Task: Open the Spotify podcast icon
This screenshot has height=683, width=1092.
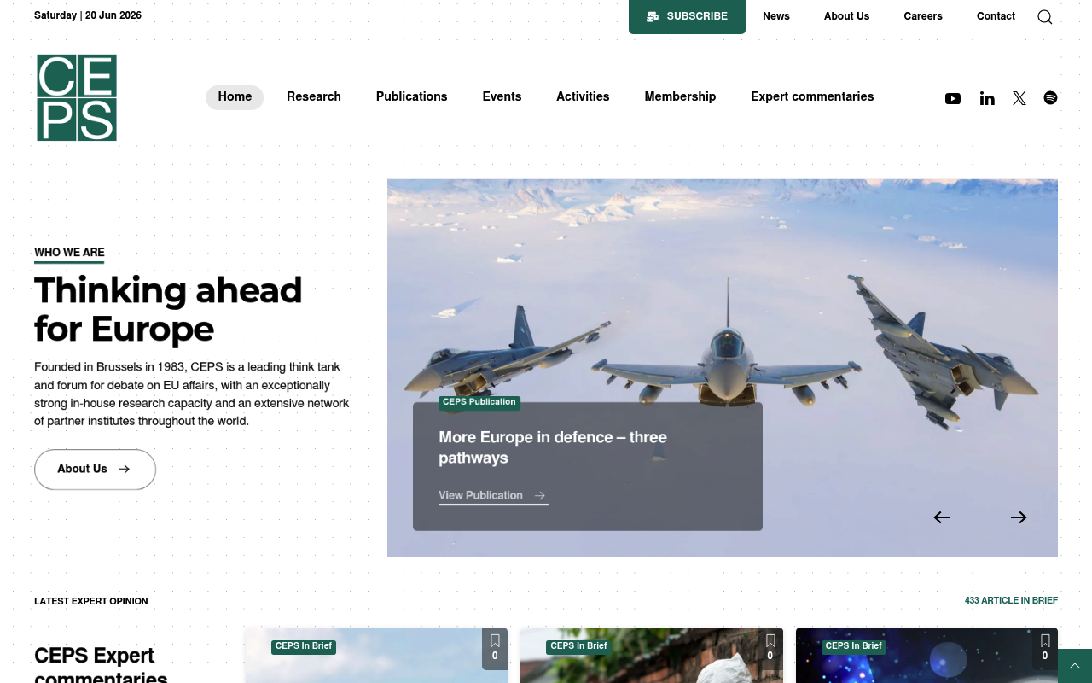Action: (x=1050, y=97)
